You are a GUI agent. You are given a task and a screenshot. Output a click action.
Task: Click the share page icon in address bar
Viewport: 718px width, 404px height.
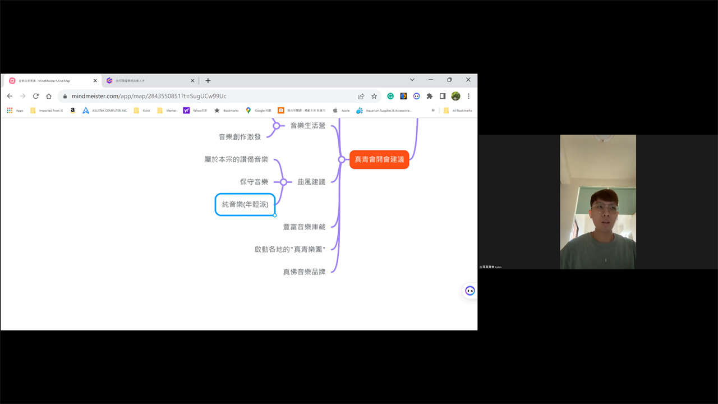(x=361, y=96)
